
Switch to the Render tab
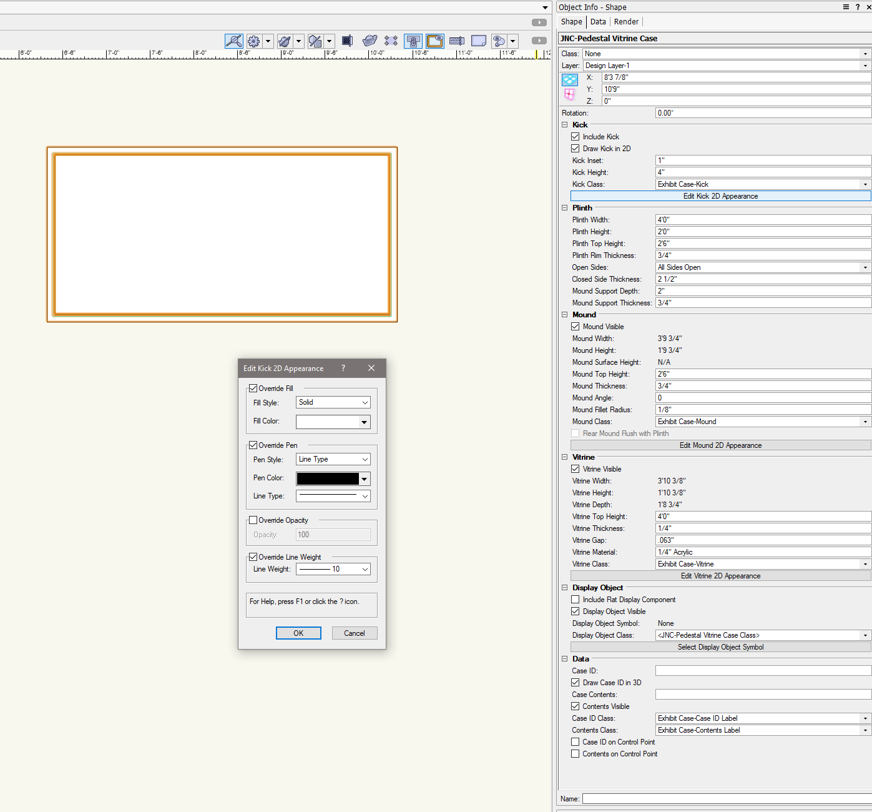626,22
